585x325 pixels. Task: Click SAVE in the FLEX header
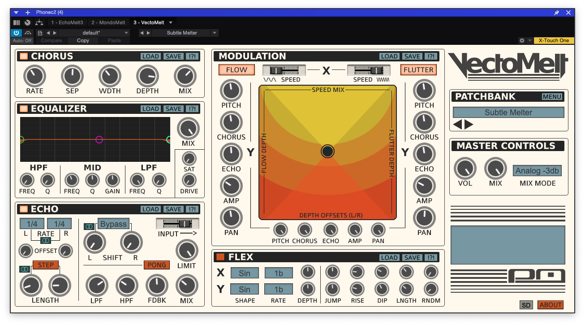pos(412,258)
